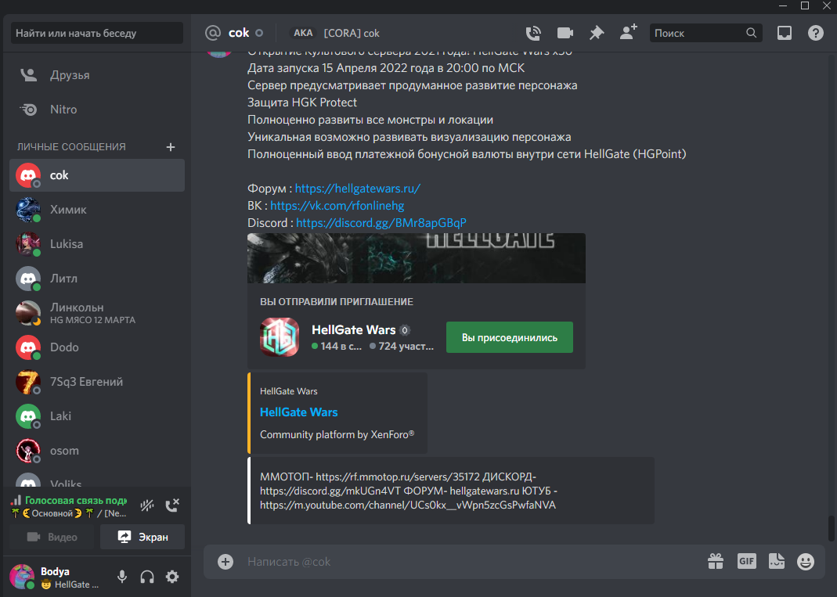
Task: Click the search magnifier icon
Action: [751, 33]
